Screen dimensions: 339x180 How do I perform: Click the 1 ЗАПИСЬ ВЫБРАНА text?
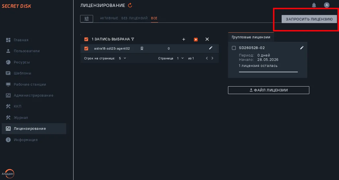tap(111, 39)
